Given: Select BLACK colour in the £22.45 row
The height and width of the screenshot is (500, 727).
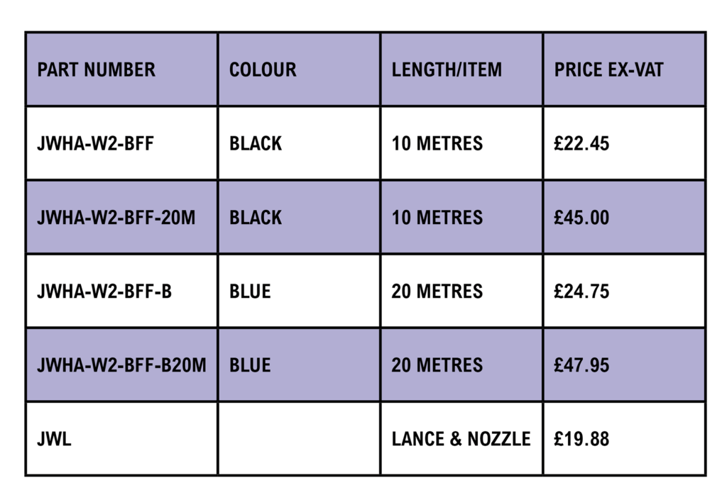Looking at the screenshot, I should 256,143.
